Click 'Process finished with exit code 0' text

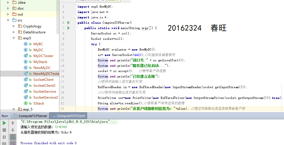point(49,143)
